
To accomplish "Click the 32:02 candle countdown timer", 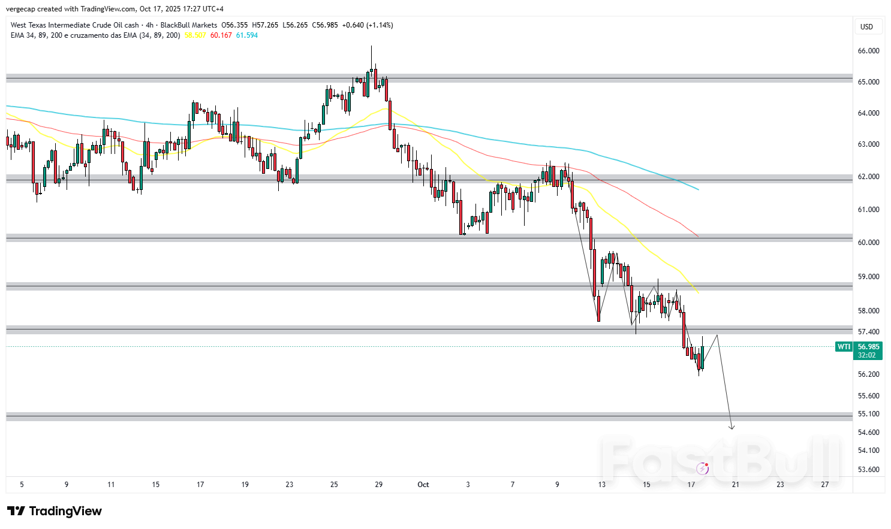I will click(x=866, y=355).
